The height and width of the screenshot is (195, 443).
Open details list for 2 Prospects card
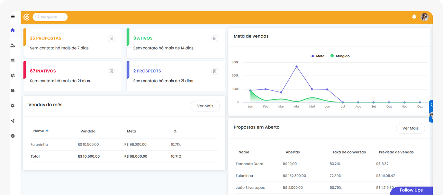pos(215,71)
